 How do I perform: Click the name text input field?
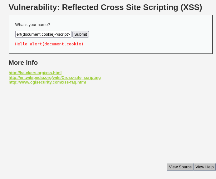click(43, 34)
